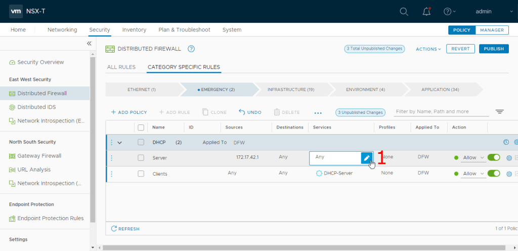
Task: Toggle off the Server rule enable switch
Action: (493, 157)
